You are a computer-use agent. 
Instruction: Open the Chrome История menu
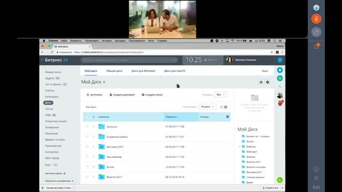[x=107, y=41]
